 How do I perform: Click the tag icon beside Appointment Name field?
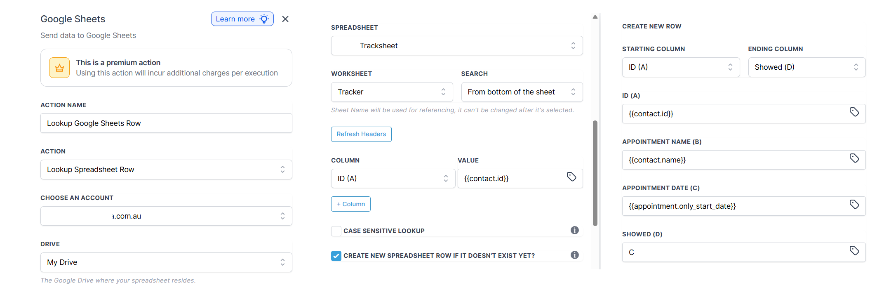tap(854, 159)
